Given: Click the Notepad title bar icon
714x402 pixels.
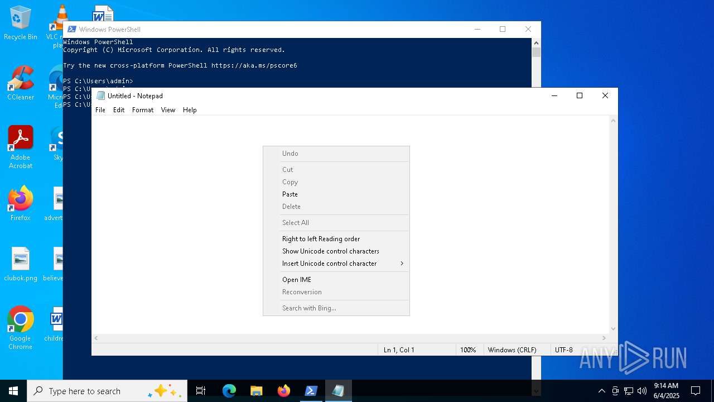Looking at the screenshot, I should (x=100, y=95).
